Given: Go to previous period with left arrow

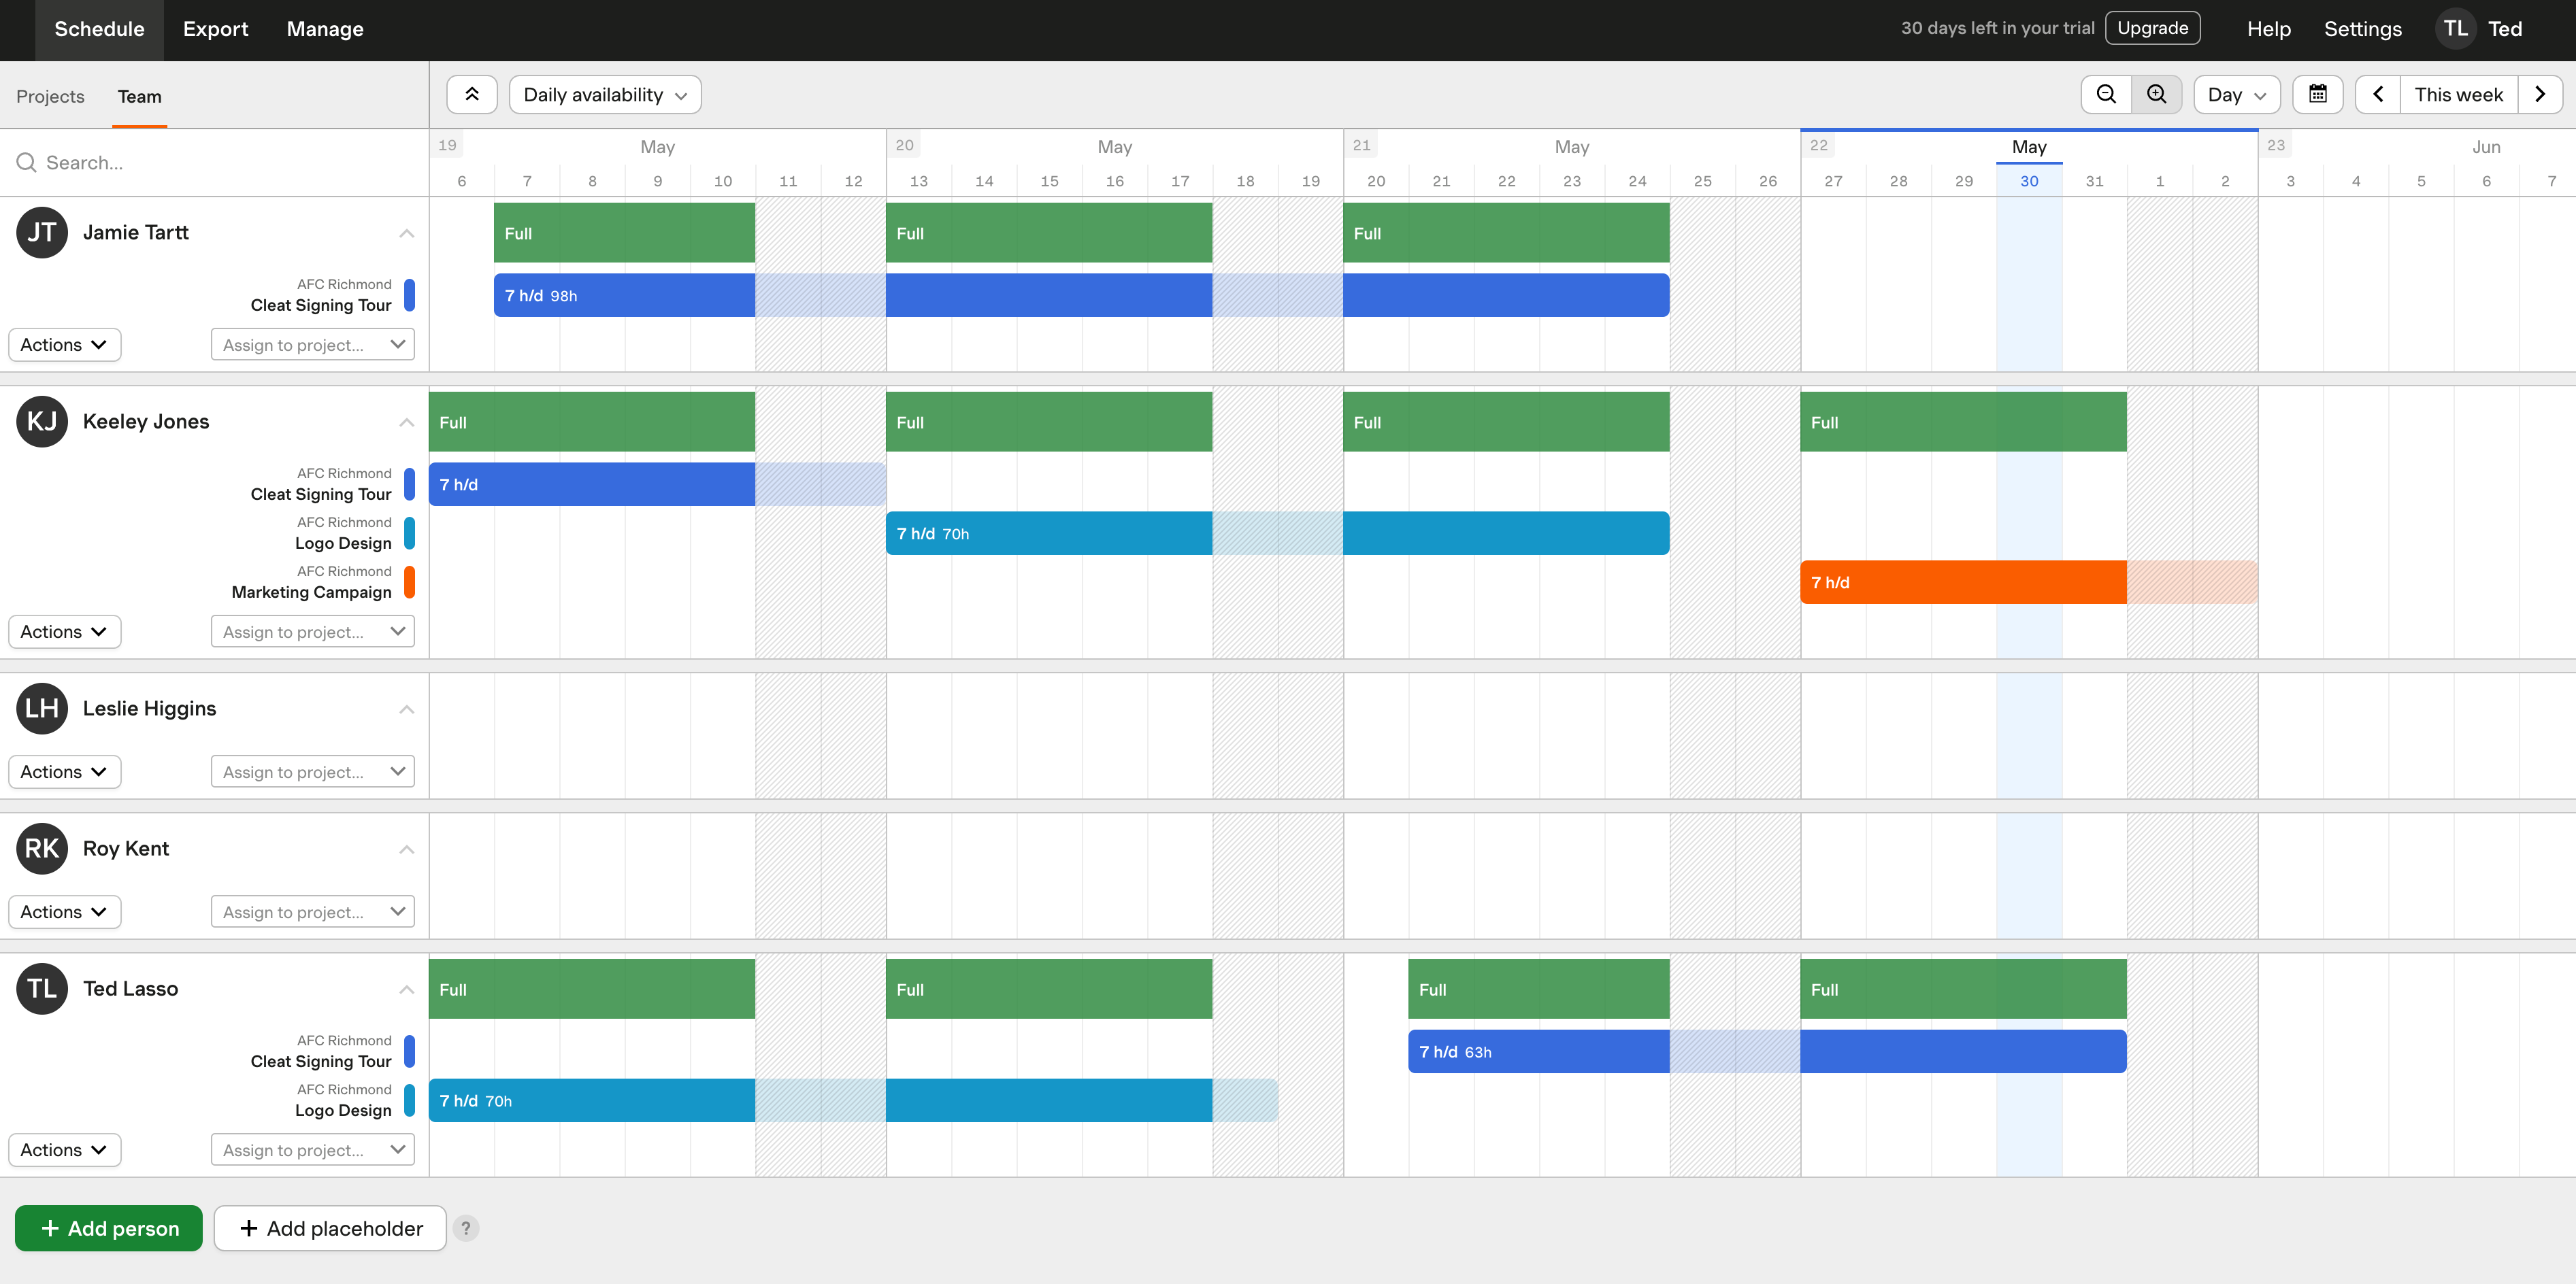Looking at the screenshot, I should (x=2378, y=95).
